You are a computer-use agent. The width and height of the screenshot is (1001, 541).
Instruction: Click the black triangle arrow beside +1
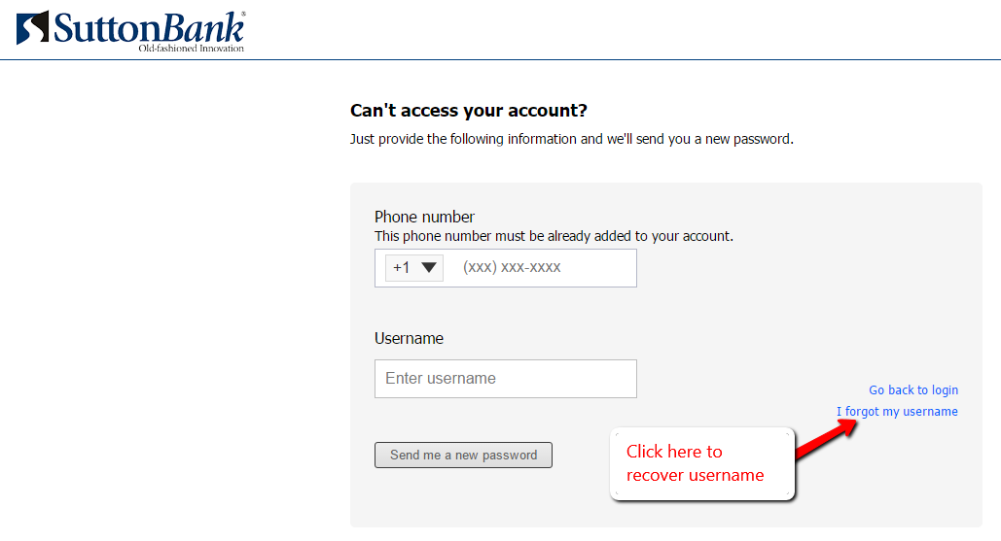(429, 268)
